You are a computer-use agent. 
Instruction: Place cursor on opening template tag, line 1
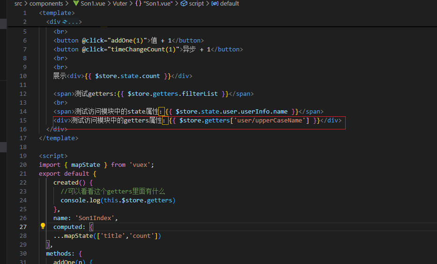coord(57,13)
